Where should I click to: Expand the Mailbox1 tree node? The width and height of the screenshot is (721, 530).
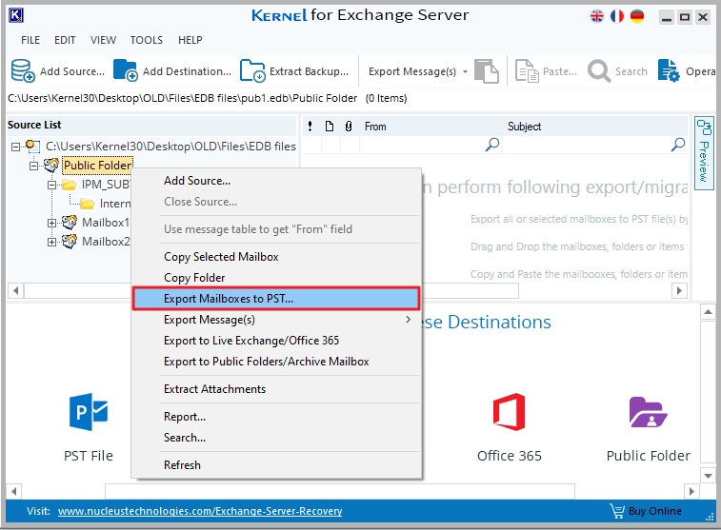coord(52,224)
